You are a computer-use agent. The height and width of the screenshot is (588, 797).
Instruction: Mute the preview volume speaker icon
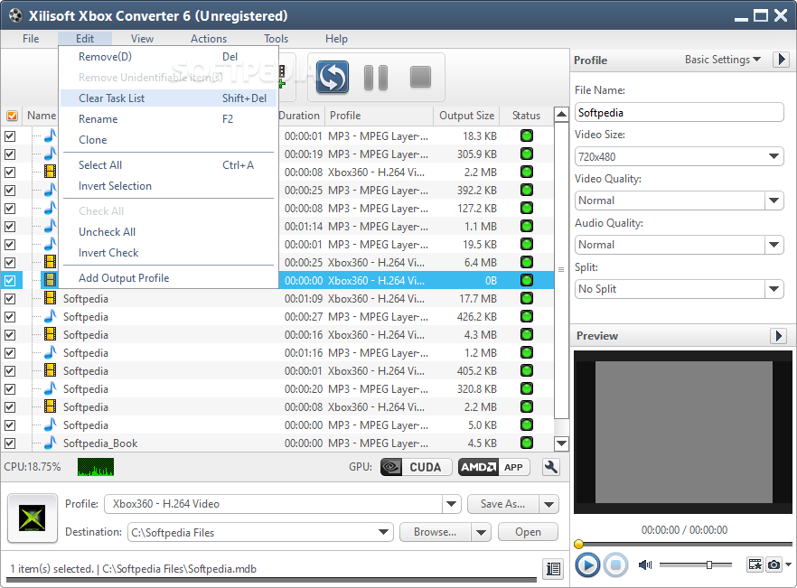click(645, 565)
